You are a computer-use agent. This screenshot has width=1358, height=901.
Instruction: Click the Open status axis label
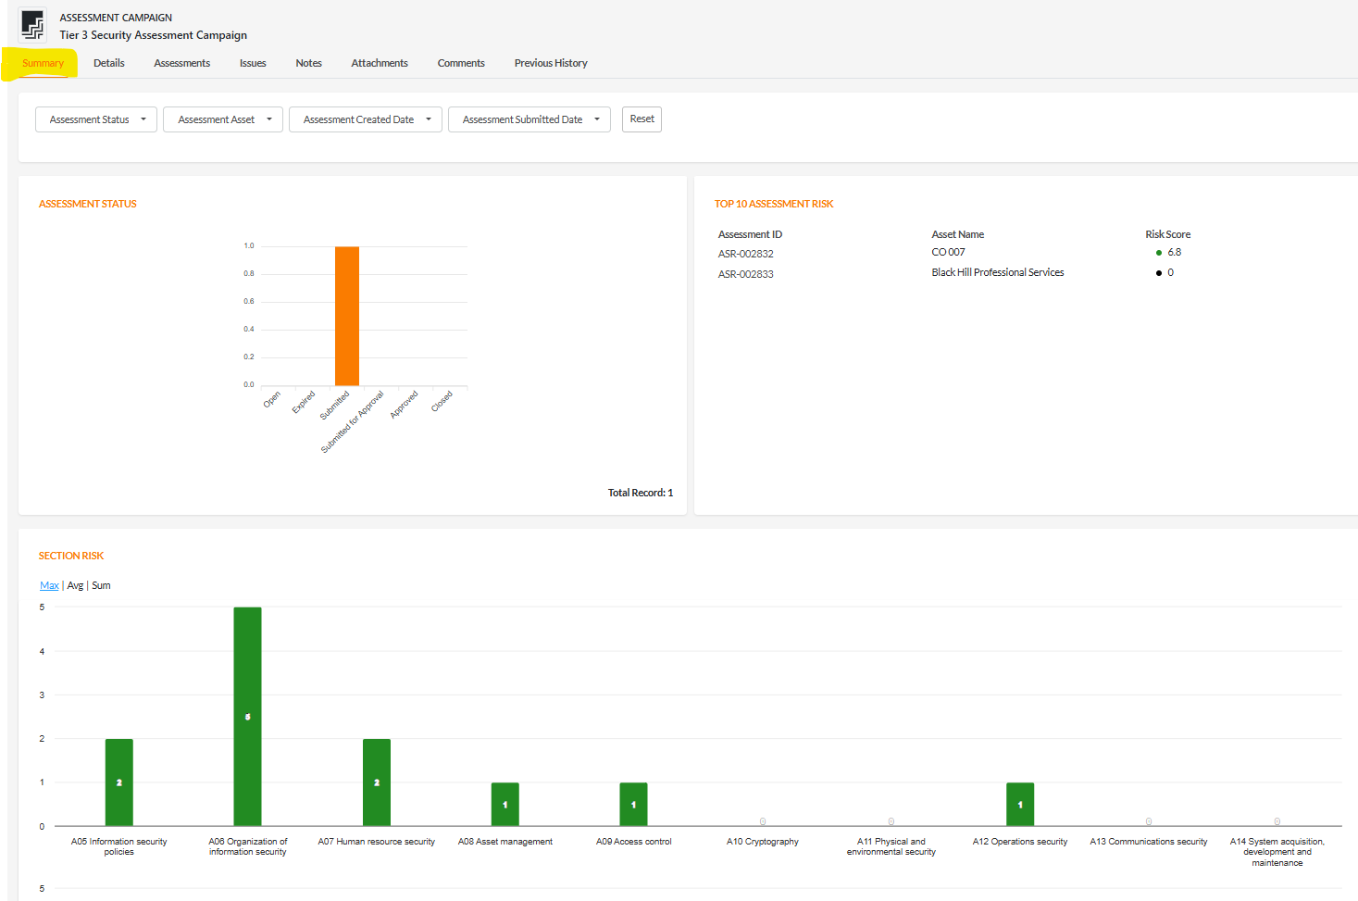[x=272, y=399]
